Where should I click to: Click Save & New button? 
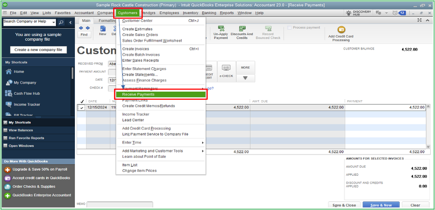click(x=381, y=205)
